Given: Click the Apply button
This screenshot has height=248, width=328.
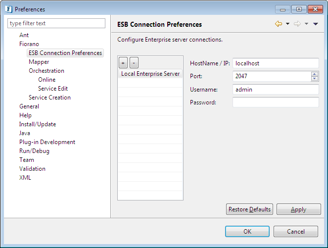Looking at the screenshot, I should [298, 209].
